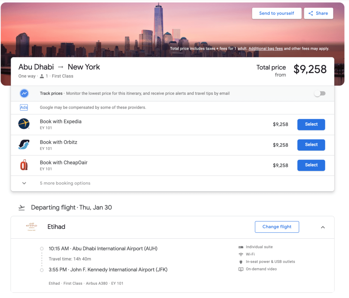
Task: Click the in-seat power outlet icon
Action: tap(241, 262)
